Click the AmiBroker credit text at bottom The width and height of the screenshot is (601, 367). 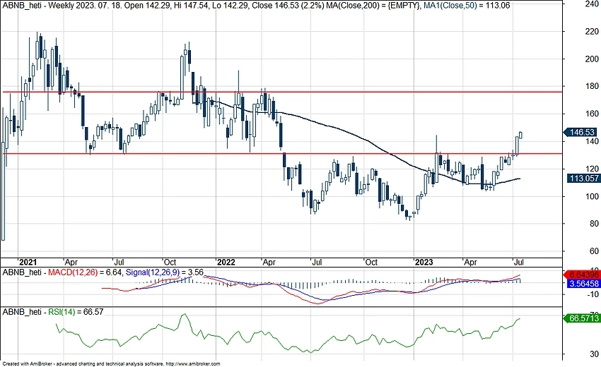[111, 364]
